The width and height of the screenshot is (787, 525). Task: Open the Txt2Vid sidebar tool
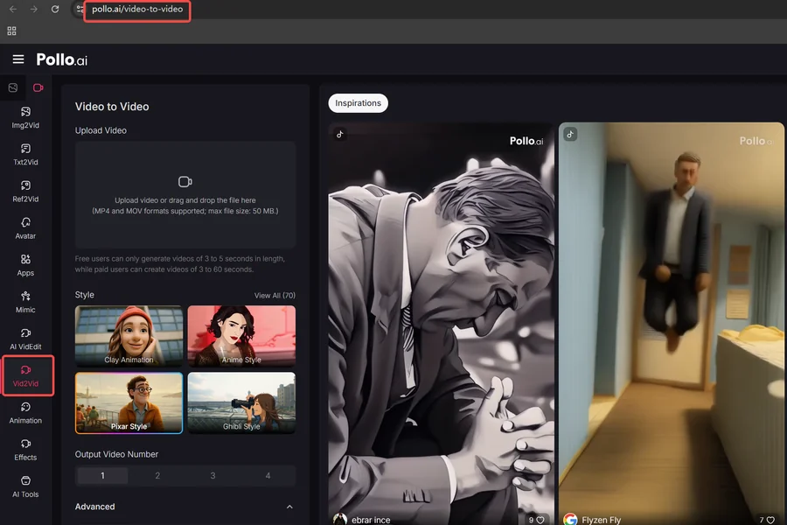coord(25,155)
